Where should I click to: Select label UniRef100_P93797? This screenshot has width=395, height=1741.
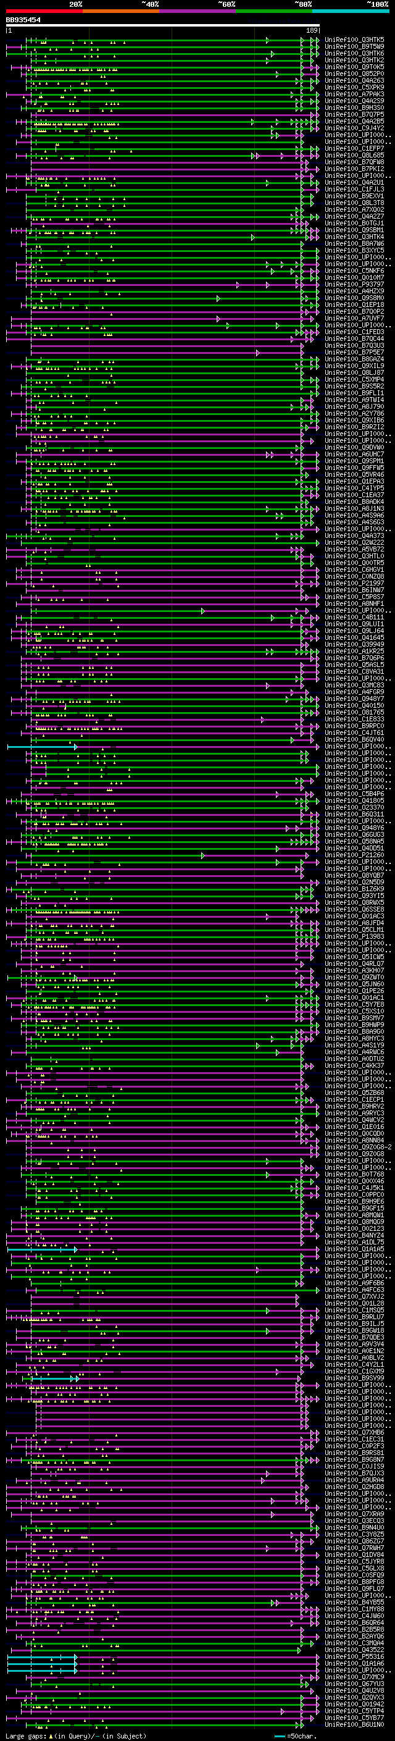pos(354,285)
